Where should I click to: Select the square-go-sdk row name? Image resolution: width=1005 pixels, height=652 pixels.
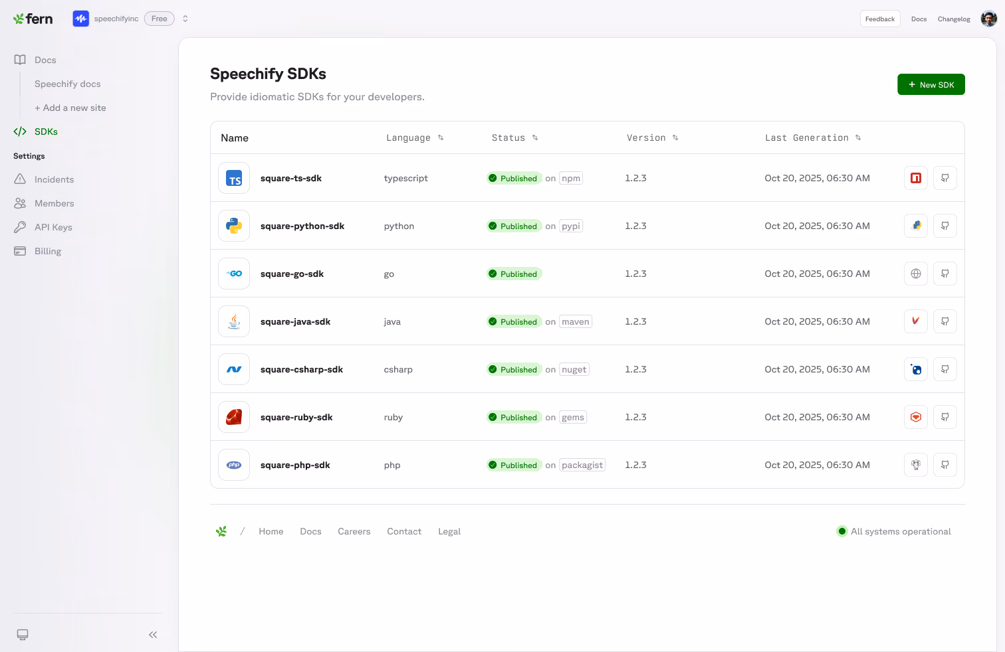coord(292,274)
